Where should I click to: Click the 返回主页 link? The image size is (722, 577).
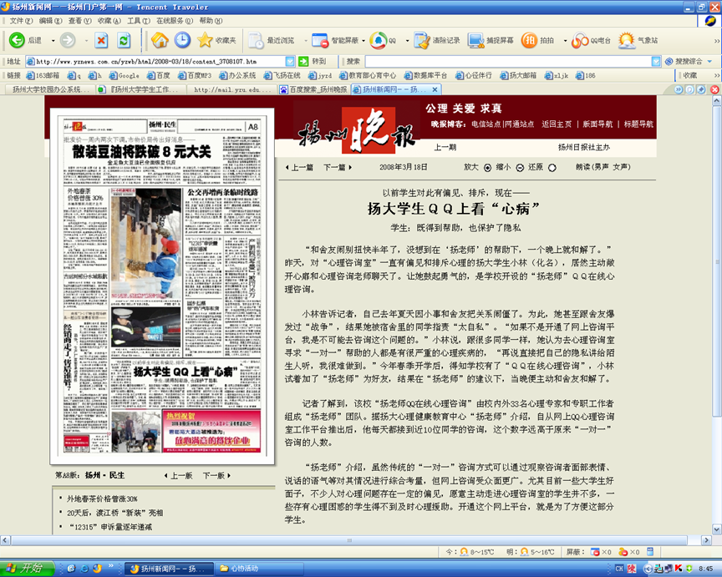pyautogui.click(x=557, y=124)
